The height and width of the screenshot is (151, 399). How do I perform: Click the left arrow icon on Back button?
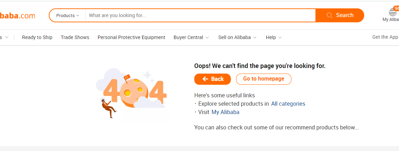tap(205, 79)
